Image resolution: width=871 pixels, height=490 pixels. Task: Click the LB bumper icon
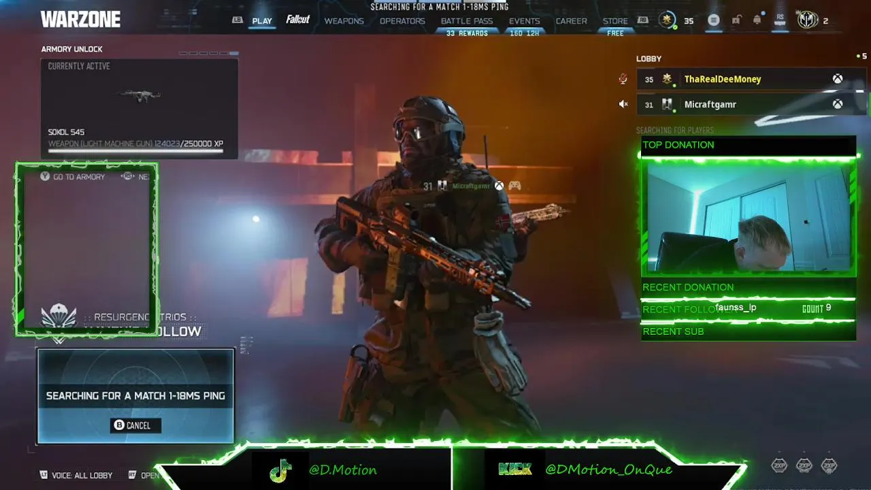(237, 20)
